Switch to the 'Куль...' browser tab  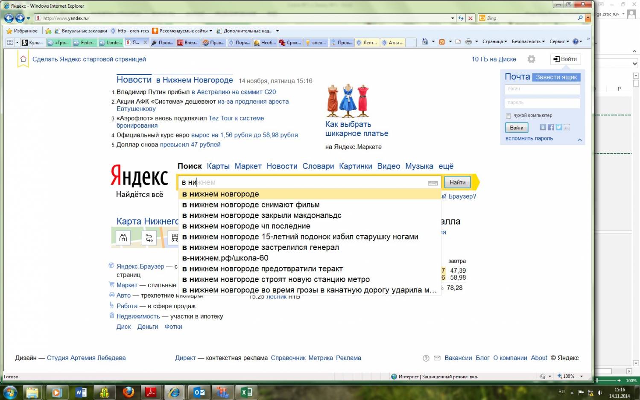pyautogui.click(x=33, y=43)
